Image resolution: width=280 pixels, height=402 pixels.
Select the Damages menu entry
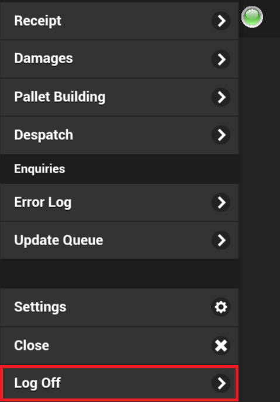pos(119,59)
